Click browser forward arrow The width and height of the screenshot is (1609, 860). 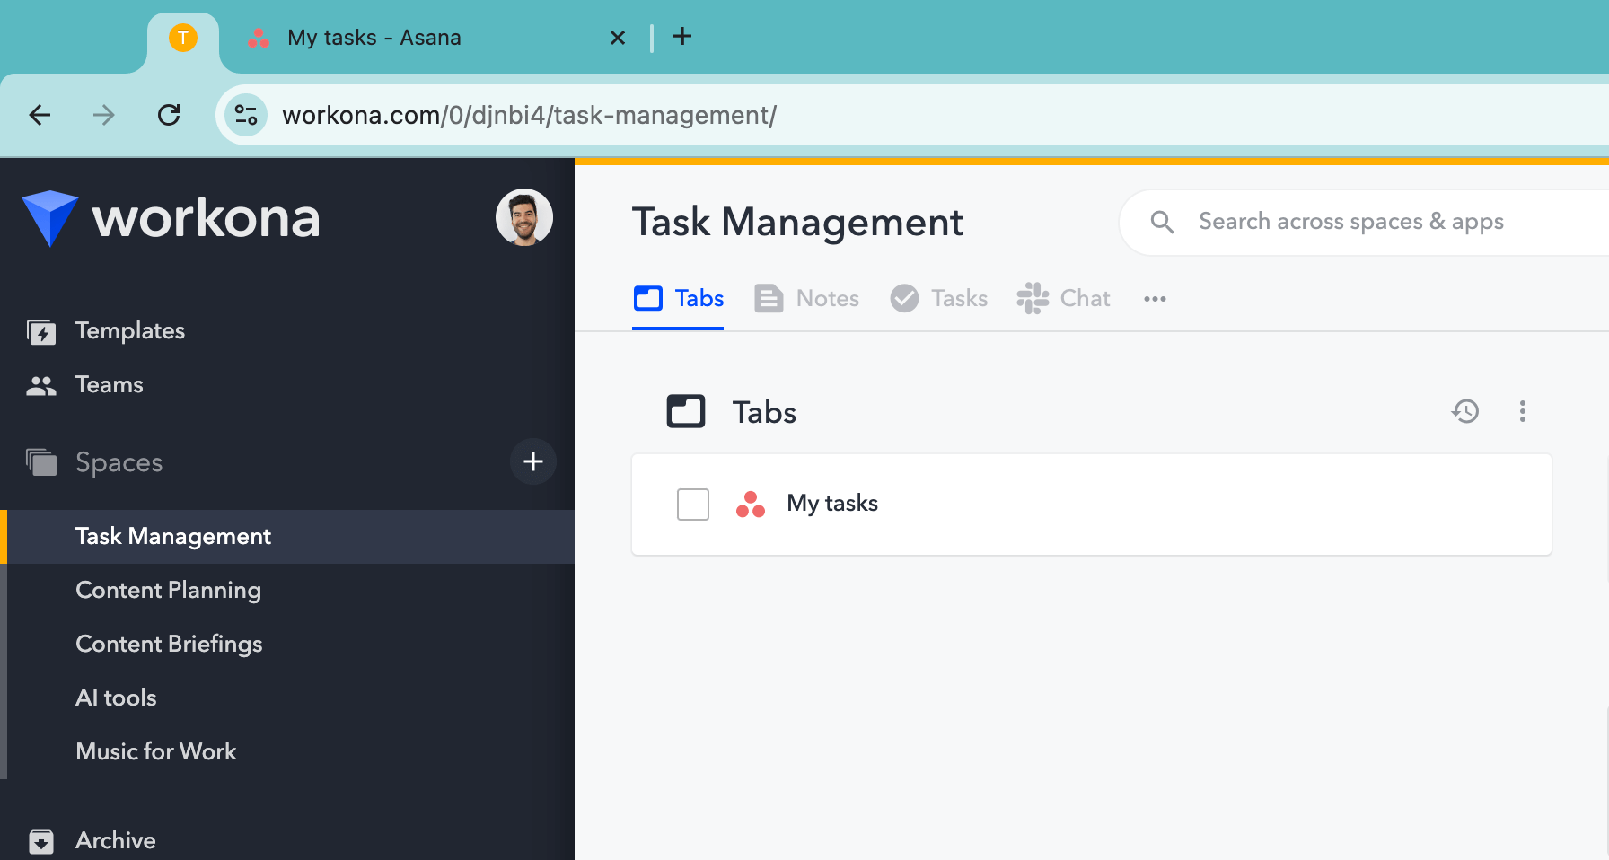click(x=104, y=115)
